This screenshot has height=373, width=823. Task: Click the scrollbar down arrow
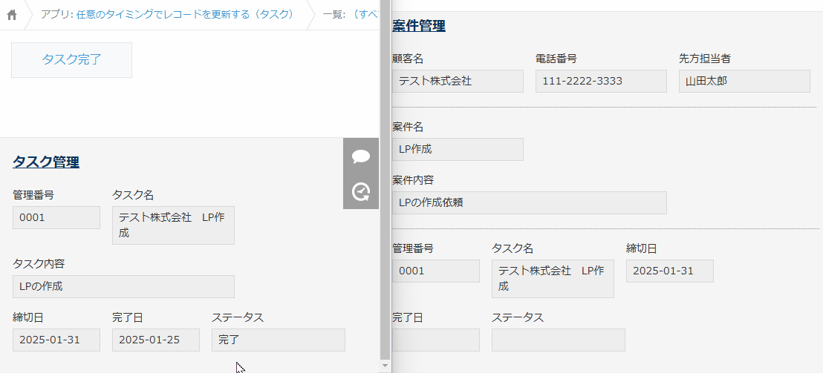point(384,366)
